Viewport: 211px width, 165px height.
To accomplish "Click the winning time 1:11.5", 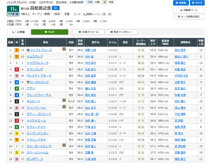I will click(x=113, y=50).
